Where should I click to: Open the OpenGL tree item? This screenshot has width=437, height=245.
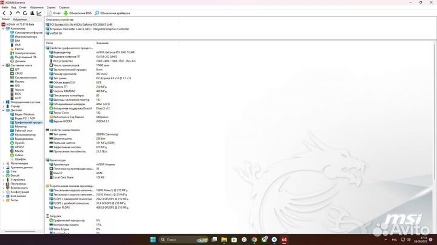[18, 143]
